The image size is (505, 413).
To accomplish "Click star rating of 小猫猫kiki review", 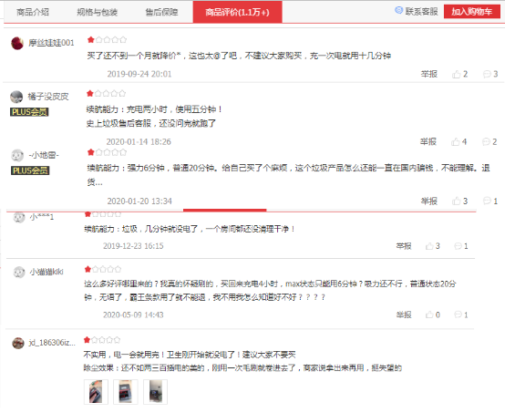I will (x=103, y=269).
